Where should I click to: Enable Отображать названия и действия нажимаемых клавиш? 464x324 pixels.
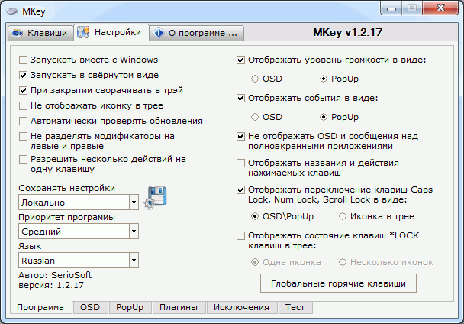coord(240,163)
